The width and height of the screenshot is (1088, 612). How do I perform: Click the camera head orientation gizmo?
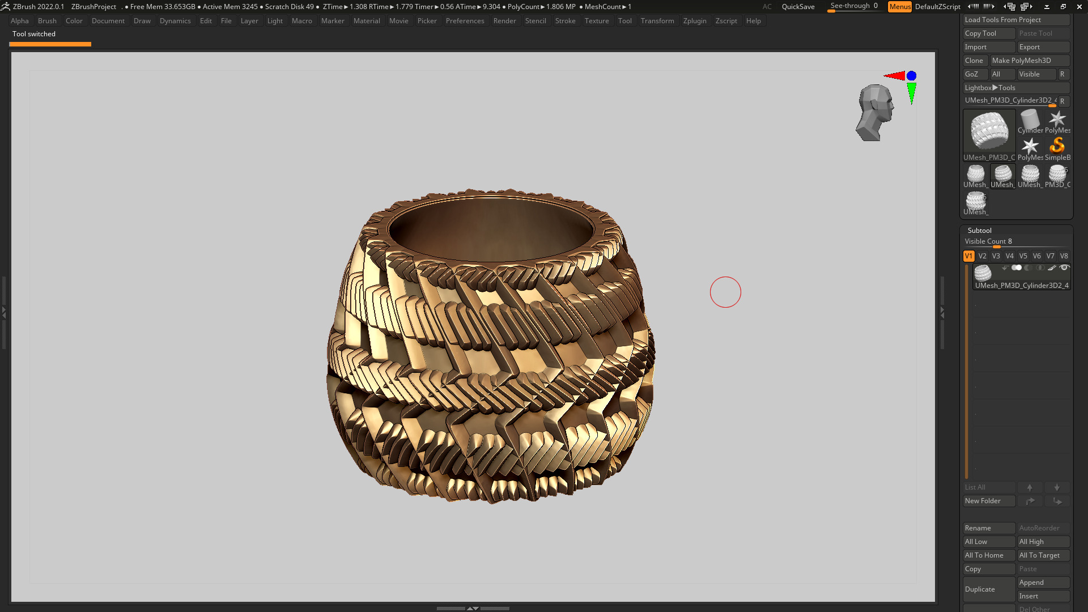coord(875,112)
